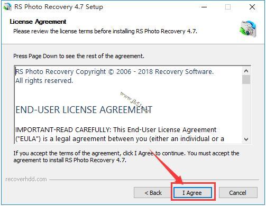Image resolution: width=266 pixels, height=206 pixels.
Task: Click the I Agree button
Action: tap(193, 193)
